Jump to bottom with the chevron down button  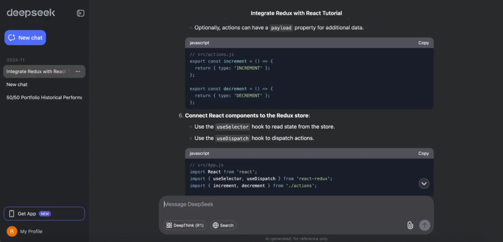[424, 183]
